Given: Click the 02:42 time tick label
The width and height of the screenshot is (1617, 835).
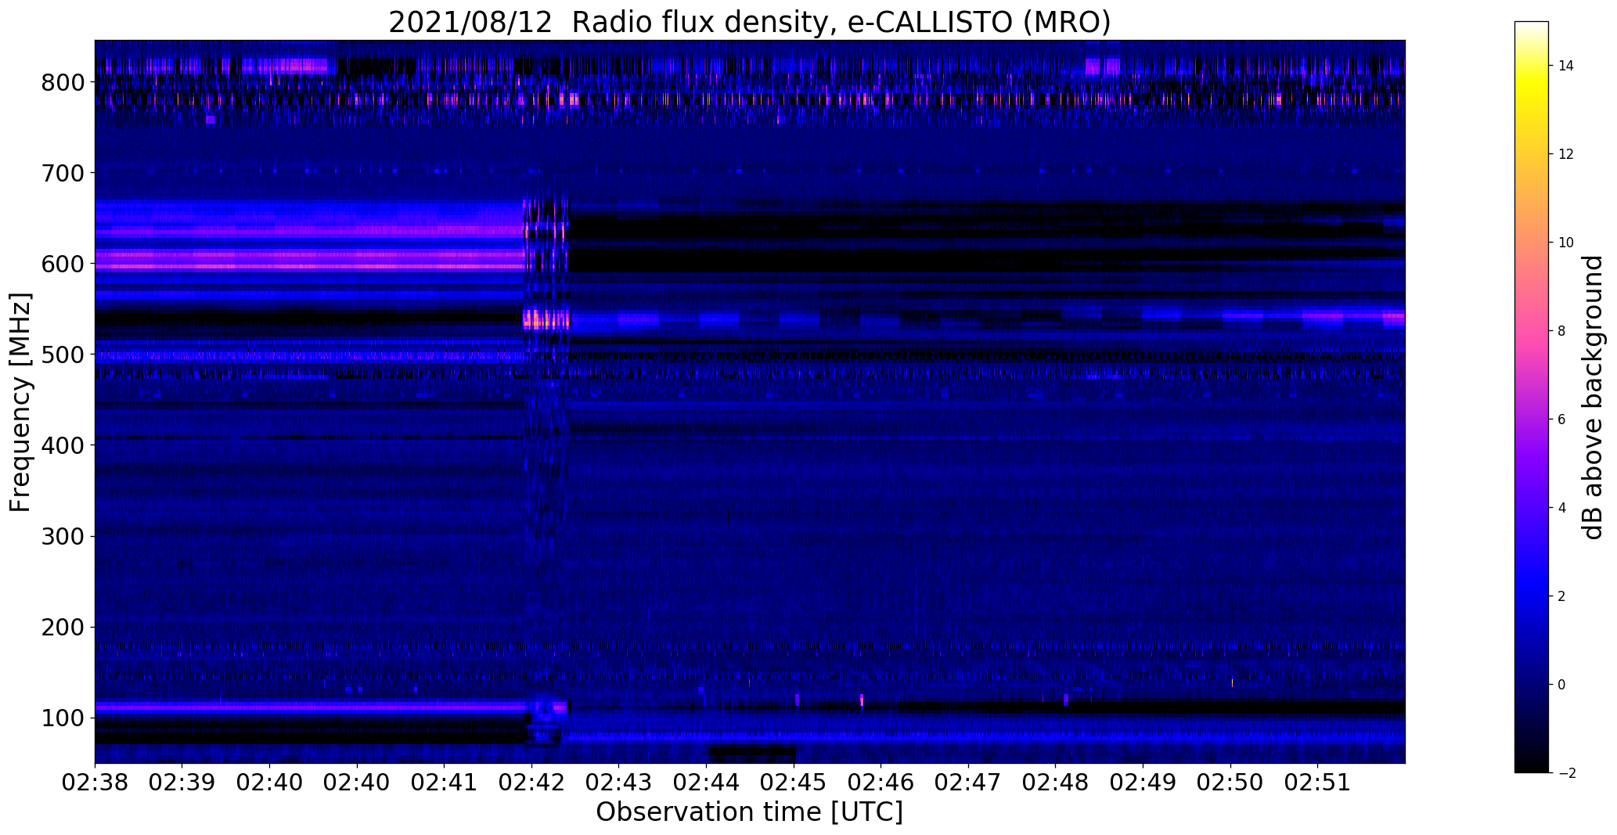Looking at the screenshot, I should (531, 783).
